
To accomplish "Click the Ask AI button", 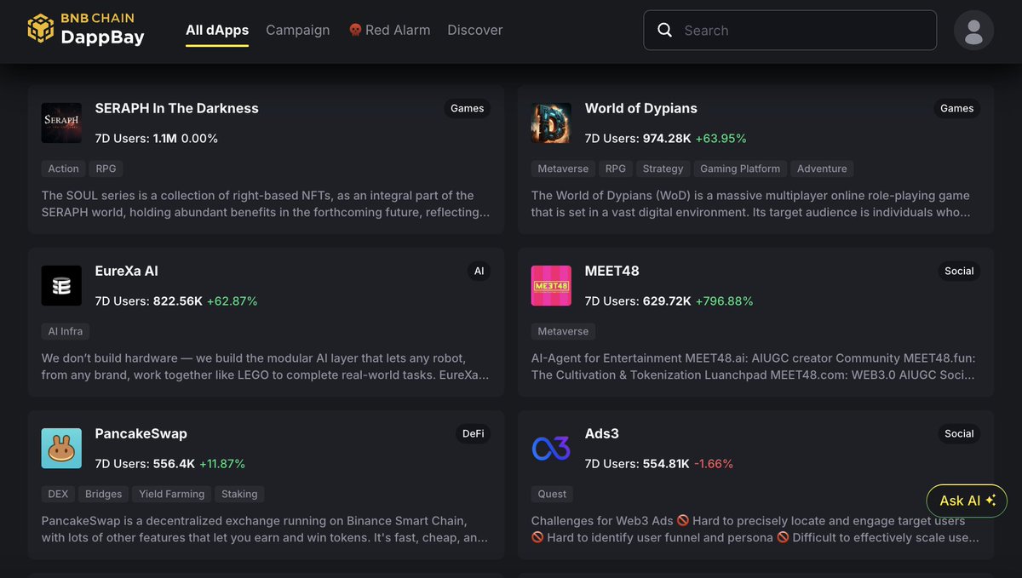I will point(967,501).
